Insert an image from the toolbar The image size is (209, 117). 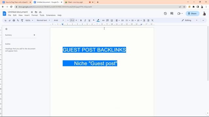(112, 20)
